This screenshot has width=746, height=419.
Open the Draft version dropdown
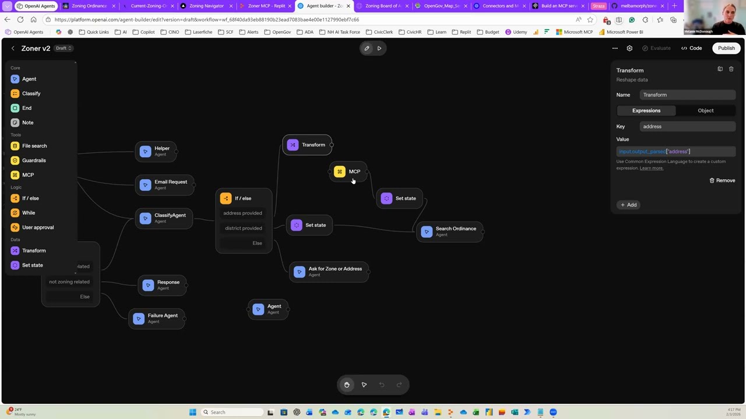(63, 48)
